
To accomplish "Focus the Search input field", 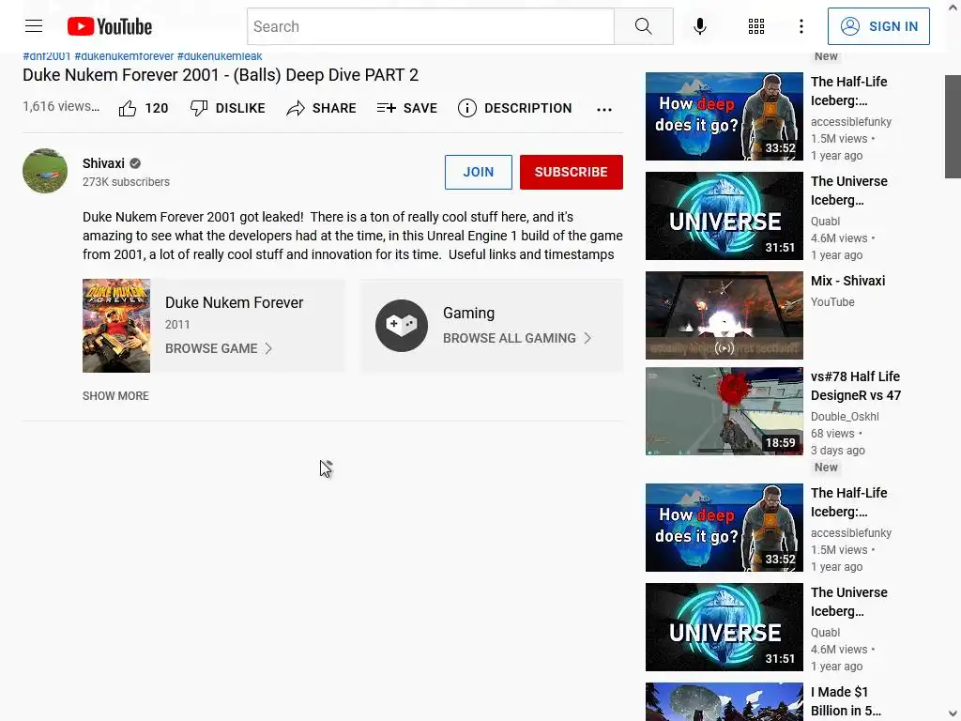I will [x=430, y=26].
